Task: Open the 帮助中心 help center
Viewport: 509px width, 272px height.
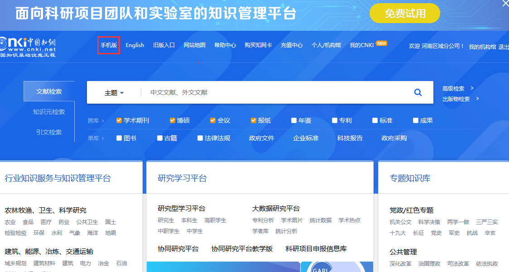Action: pyautogui.click(x=225, y=45)
